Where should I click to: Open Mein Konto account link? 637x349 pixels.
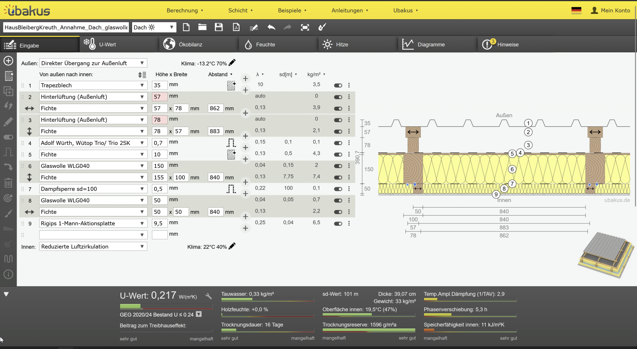[x=610, y=10]
